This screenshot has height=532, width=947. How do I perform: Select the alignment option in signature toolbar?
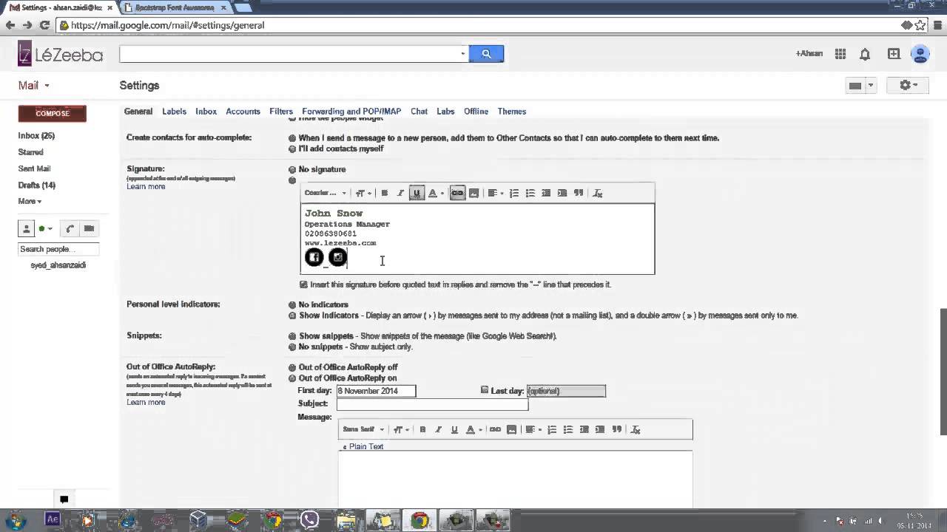coord(492,193)
